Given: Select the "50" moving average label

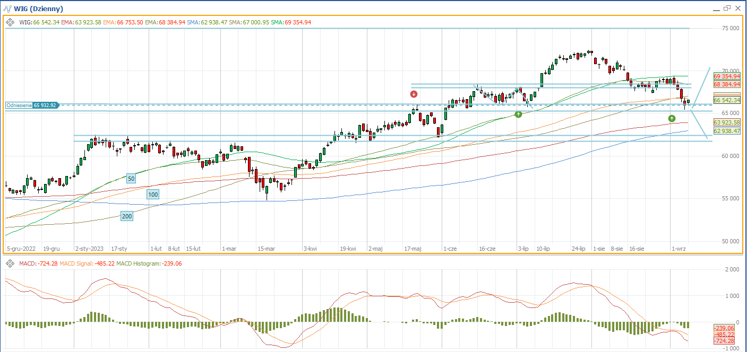Looking at the screenshot, I should pyautogui.click(x=131, y=179).
